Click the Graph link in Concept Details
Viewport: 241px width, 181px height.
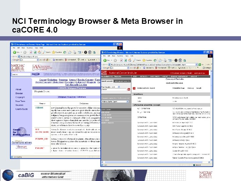[x=199, y=88]
